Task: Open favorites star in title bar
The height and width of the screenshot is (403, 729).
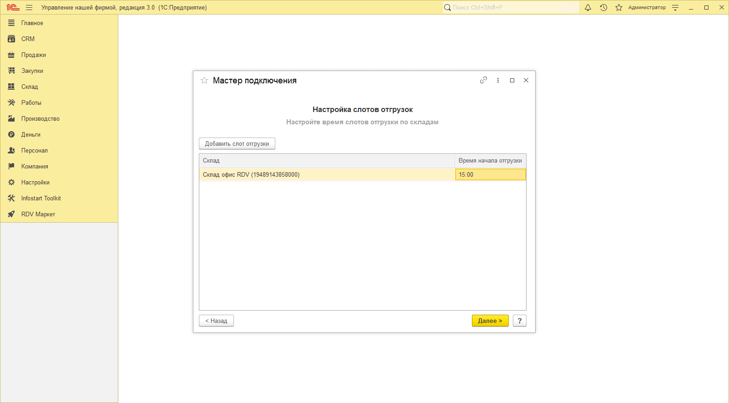Action: [619, 7]
